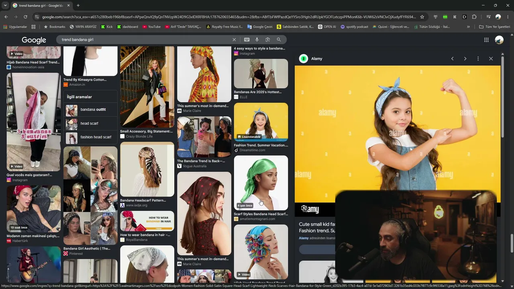Open the ELLE 'Bandanas Are 2025's Hottest' thumbnail
Image resolution: width=514 pixels, height=289 pixels.
pos(261,73)
